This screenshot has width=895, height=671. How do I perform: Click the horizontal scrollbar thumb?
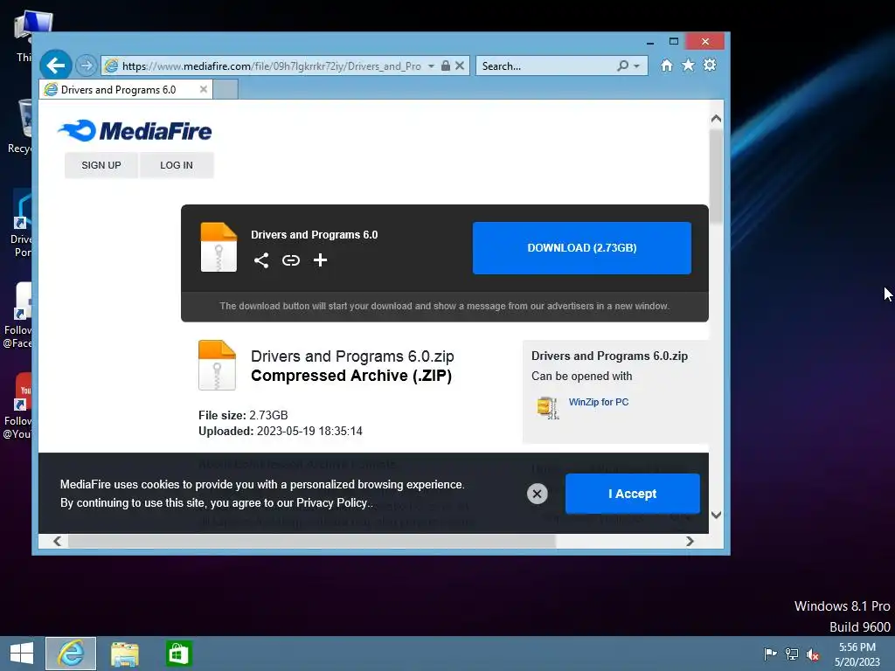(x=312, y=541)
